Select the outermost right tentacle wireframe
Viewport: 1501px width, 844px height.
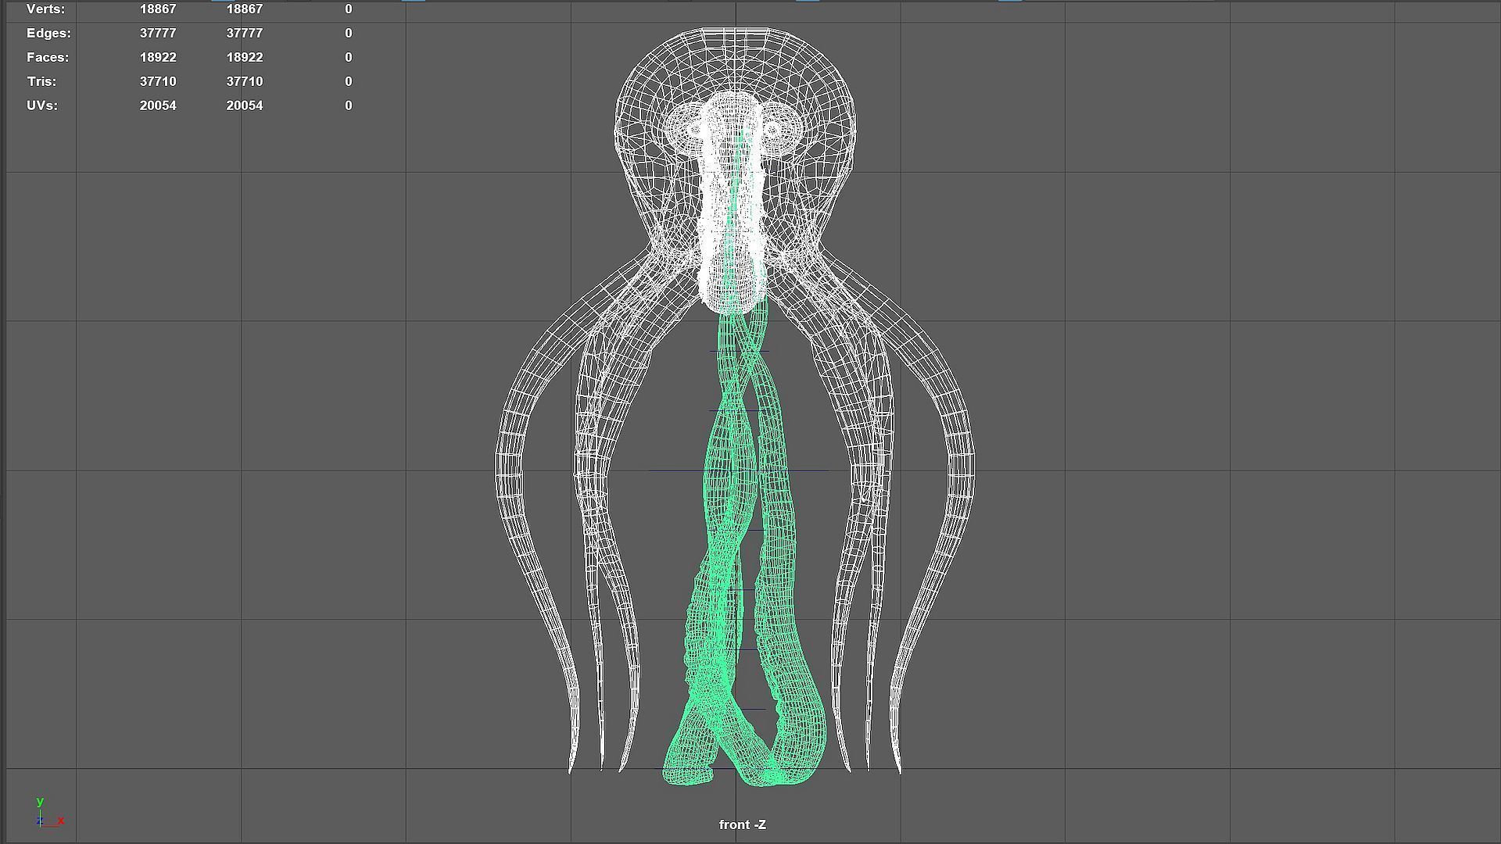point(962,469)
